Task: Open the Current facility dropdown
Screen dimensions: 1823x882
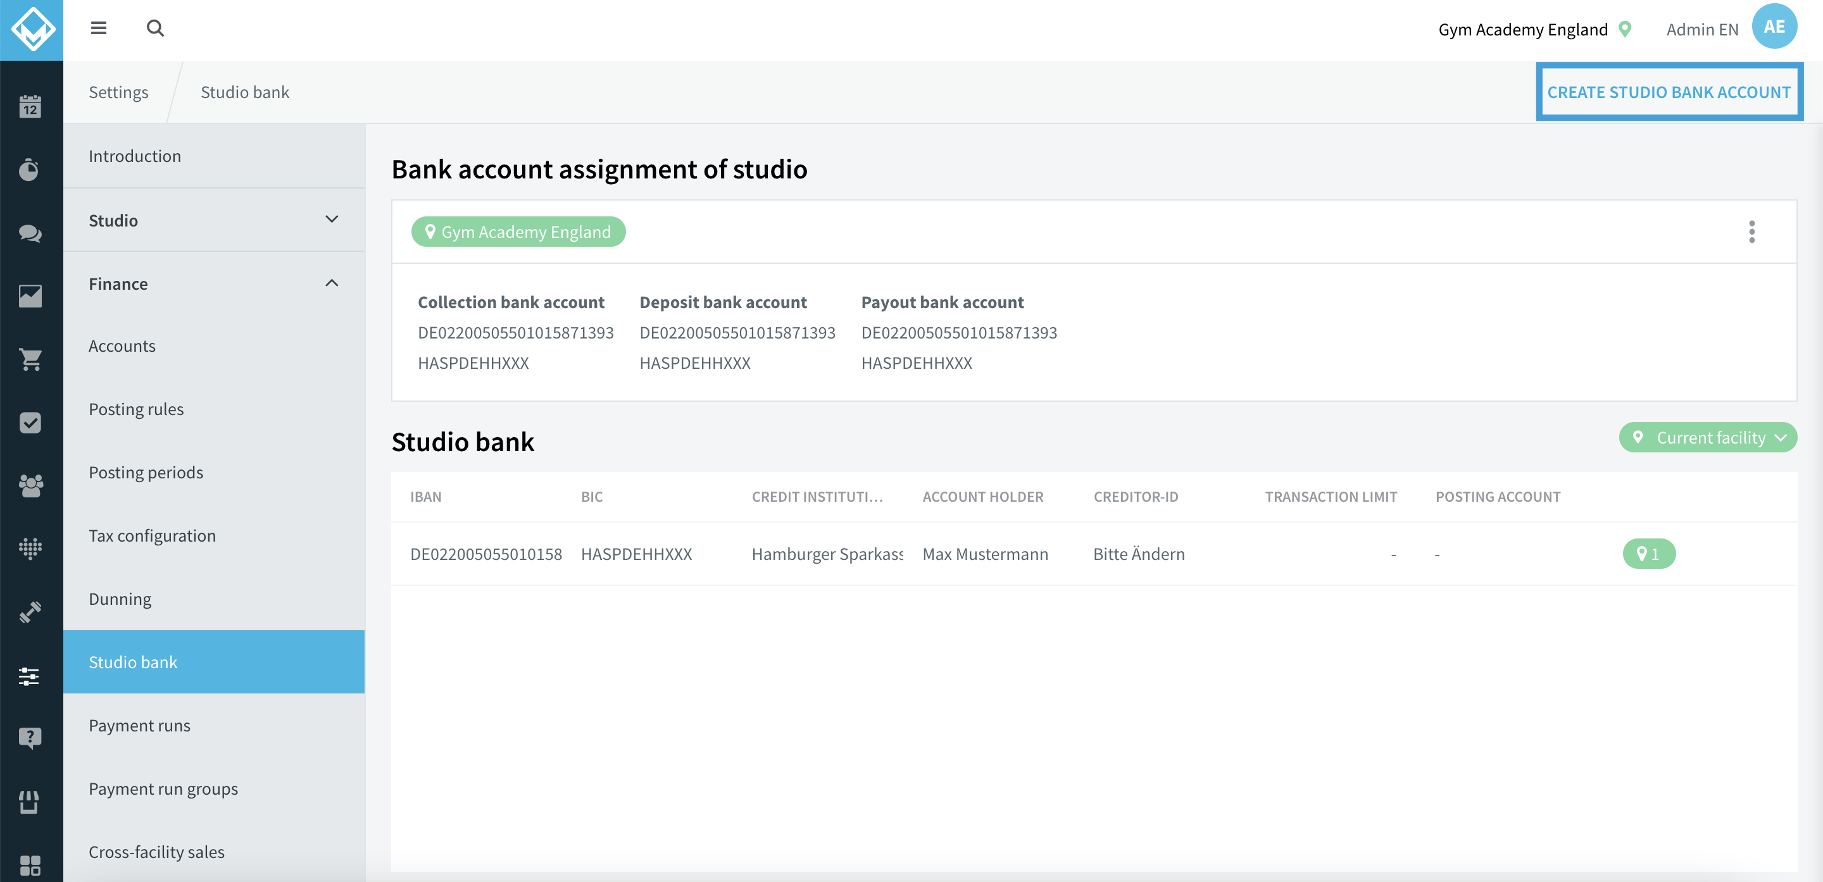Action: point(1708,437)
